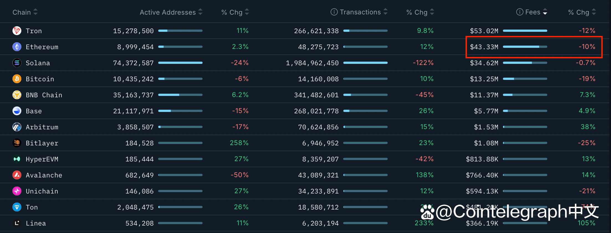Click the Ethereum diamond logo icon
The image size is (611, 233).
tap(17, 47)
